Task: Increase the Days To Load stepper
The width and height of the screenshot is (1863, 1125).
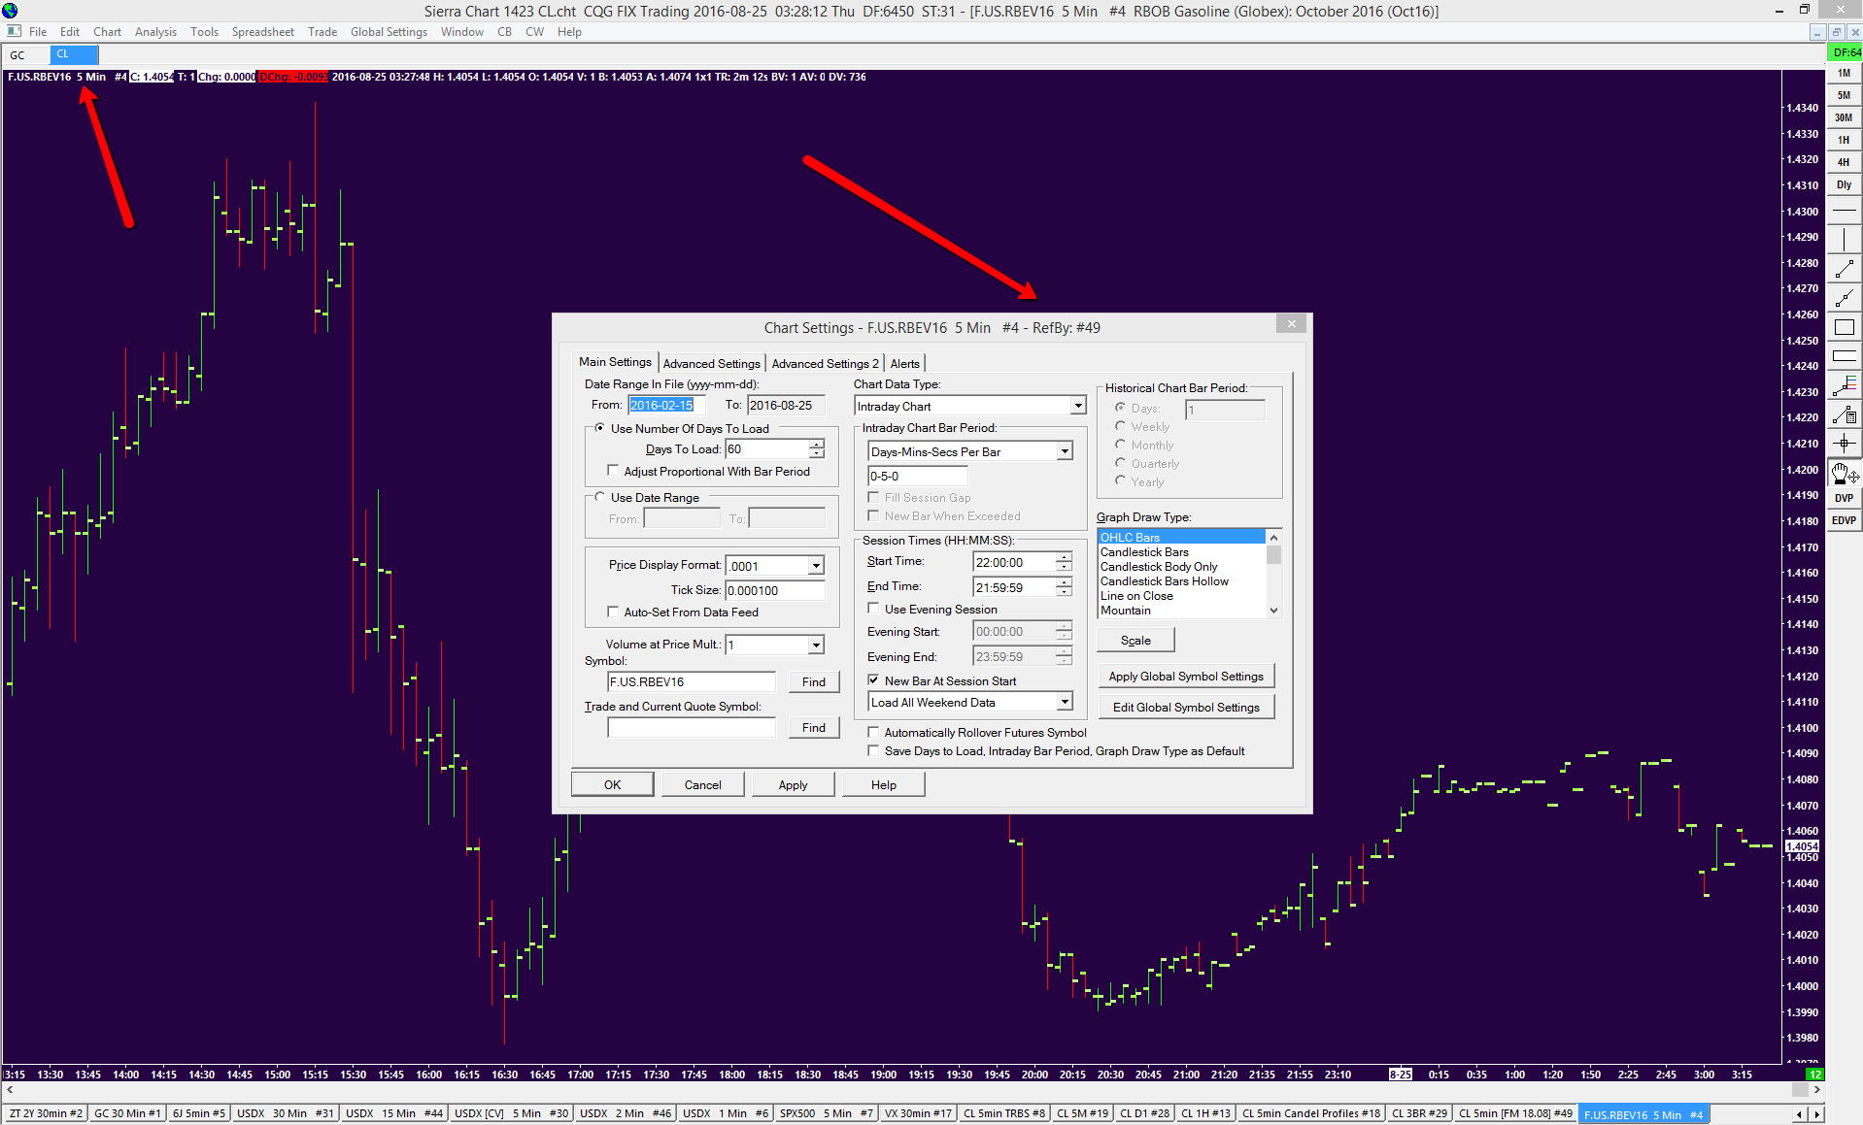Action: (x=817, y=444)
